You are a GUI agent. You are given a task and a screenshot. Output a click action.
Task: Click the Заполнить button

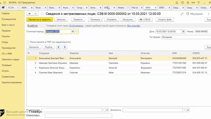coord(34,47)
